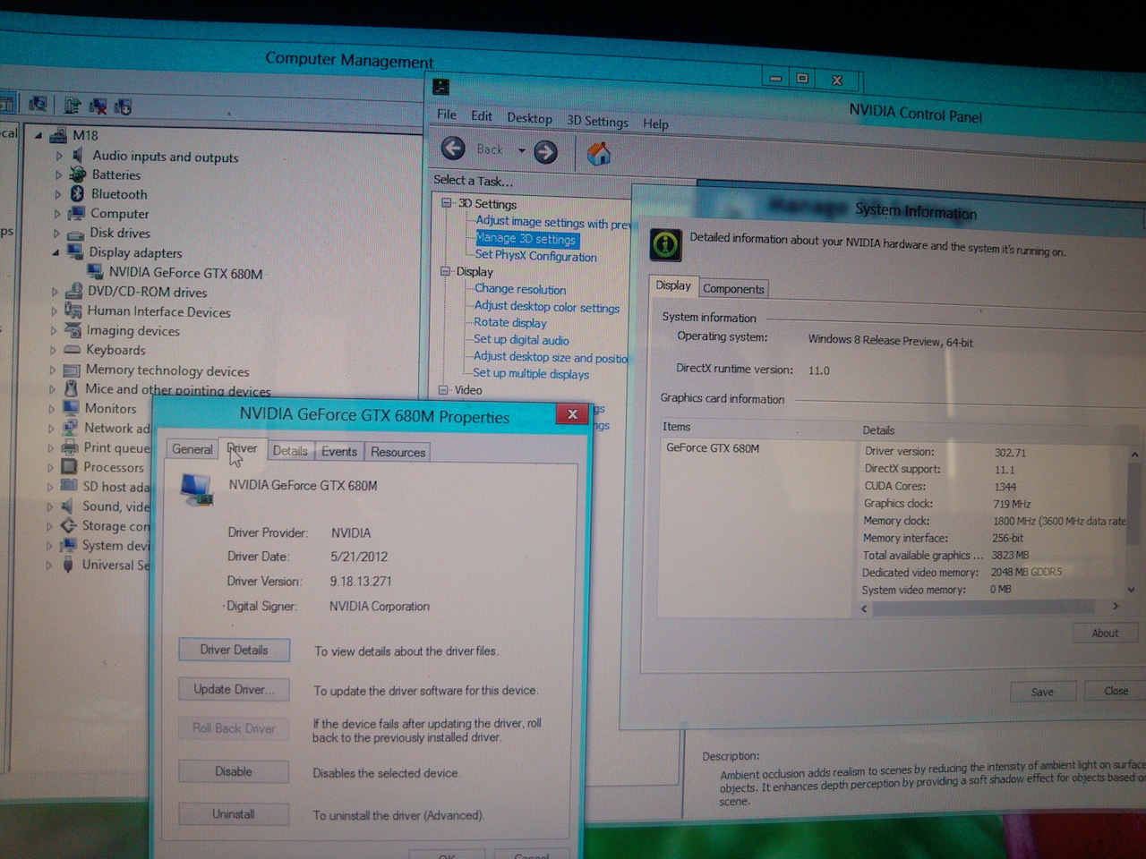Screen dimensions: 1146x859
Task: Click the M18 computer root icon
Action: click(58, 135)
